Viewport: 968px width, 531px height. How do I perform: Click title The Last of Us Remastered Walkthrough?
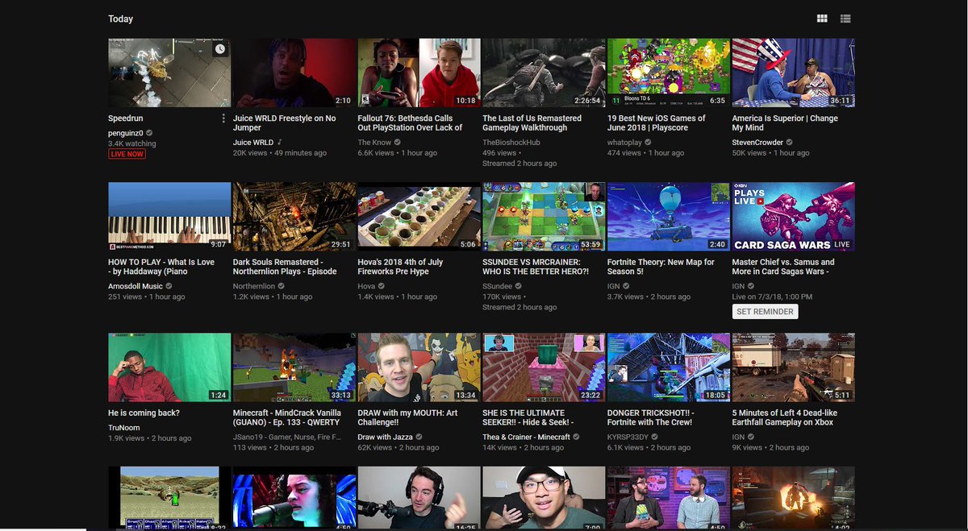click(532, 123)
